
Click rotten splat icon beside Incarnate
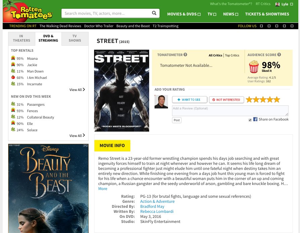13,84
